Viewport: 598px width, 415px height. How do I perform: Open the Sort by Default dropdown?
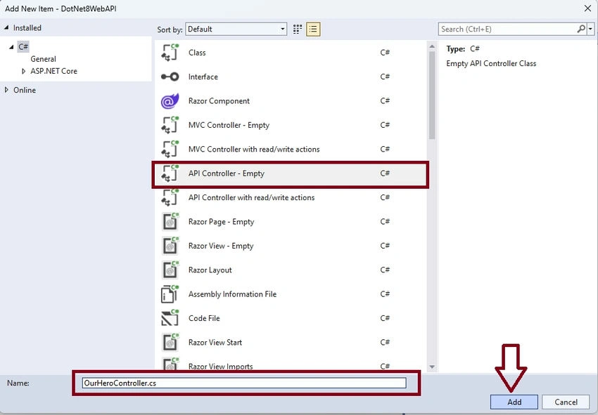[x=236, y=29]
